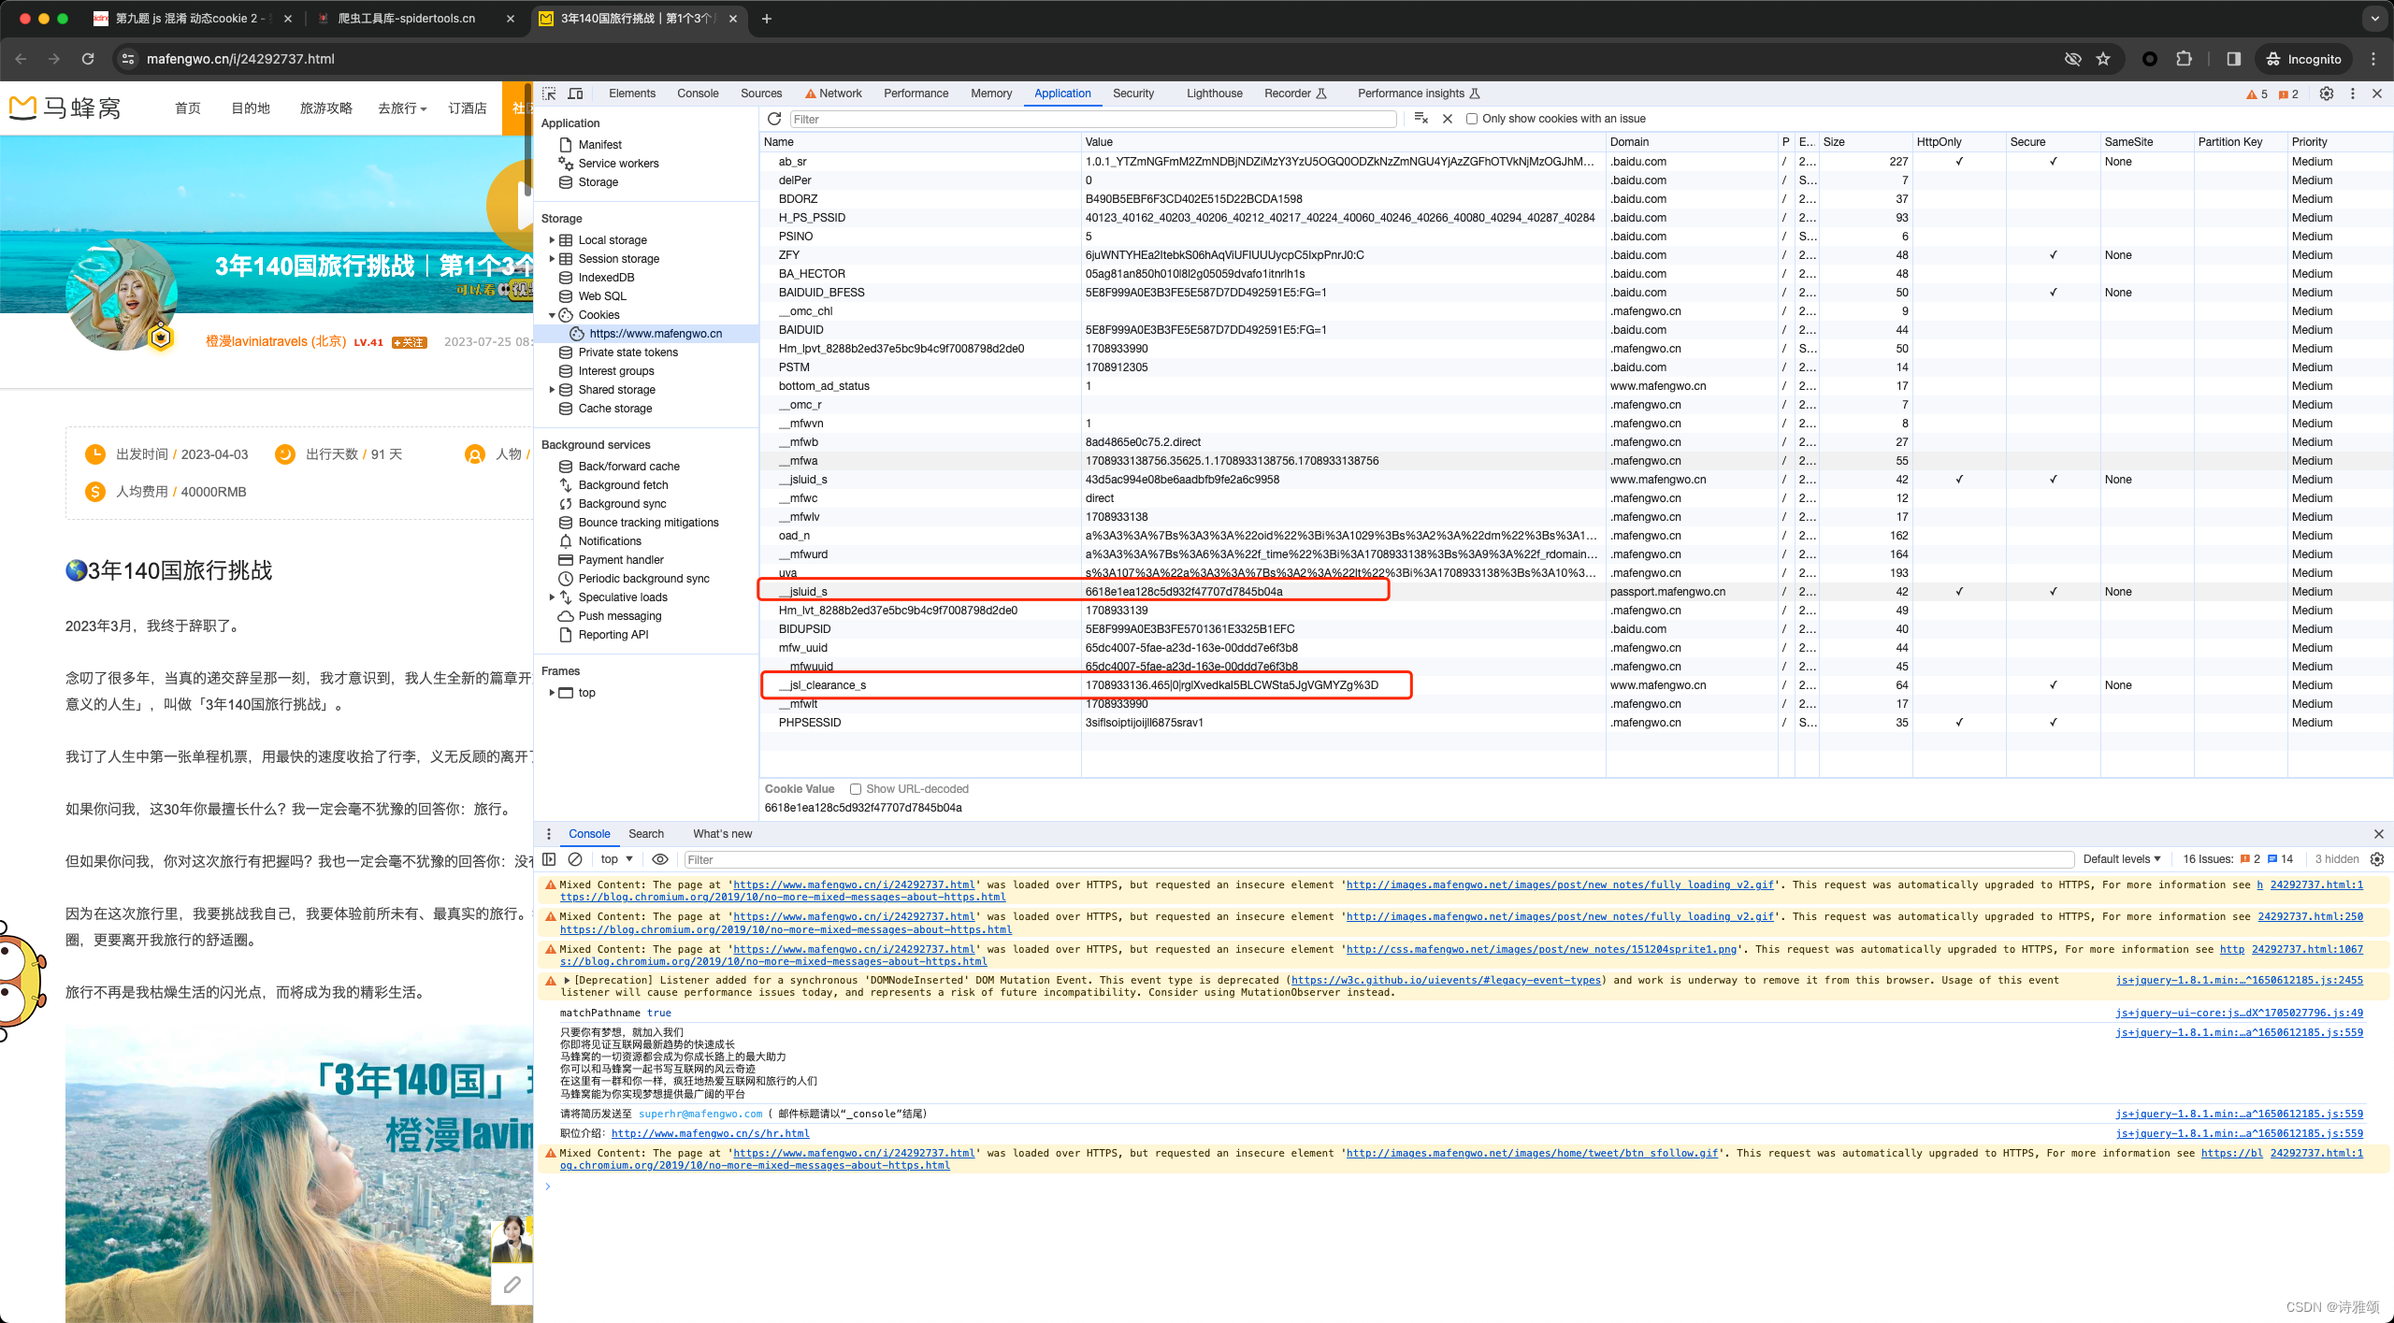Clear all cookies icon

pos(1421,119)
